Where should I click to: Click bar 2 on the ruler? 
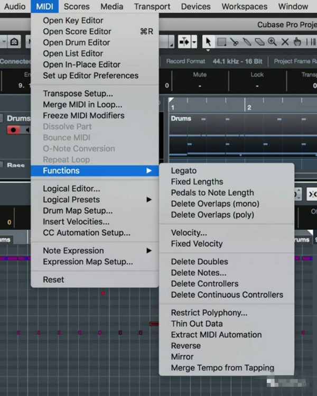point(249,107)
